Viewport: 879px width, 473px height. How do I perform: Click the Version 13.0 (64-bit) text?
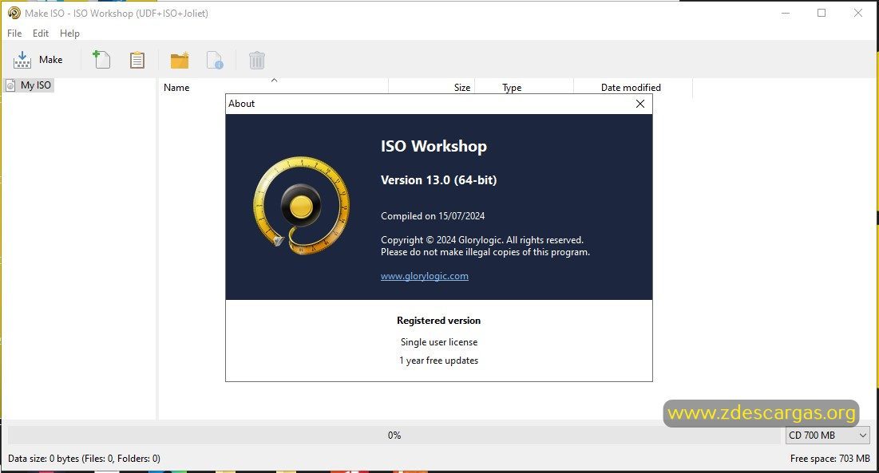click(x=438, y=180)
